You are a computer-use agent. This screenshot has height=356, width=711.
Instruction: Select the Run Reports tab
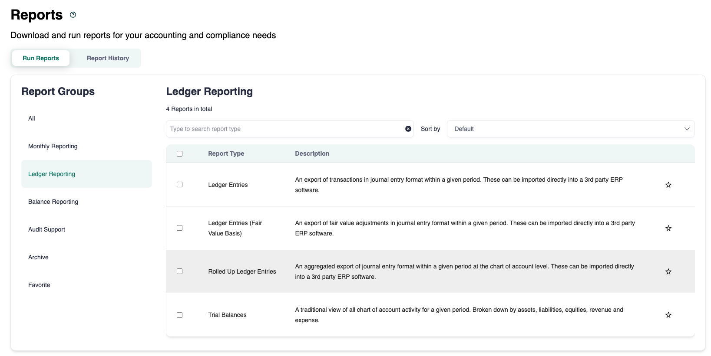(x=41, y=58)
